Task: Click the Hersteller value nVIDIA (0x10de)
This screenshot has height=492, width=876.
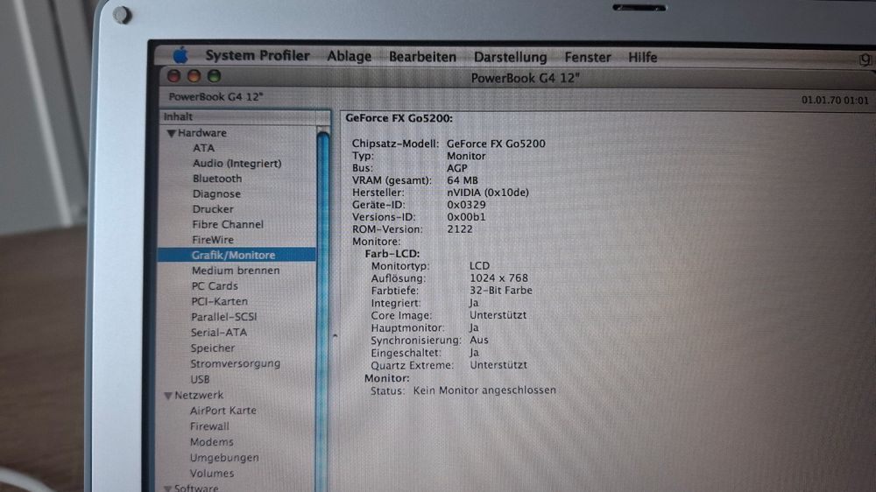Action: click(x=488, y=193)
